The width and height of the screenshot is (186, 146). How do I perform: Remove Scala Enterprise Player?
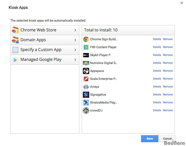coord(168,79)
